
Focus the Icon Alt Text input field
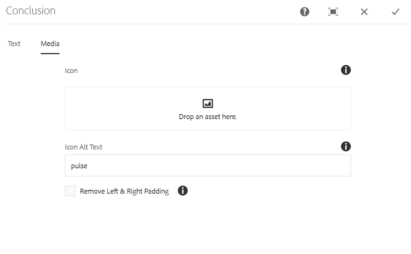[x=208, y=166]
